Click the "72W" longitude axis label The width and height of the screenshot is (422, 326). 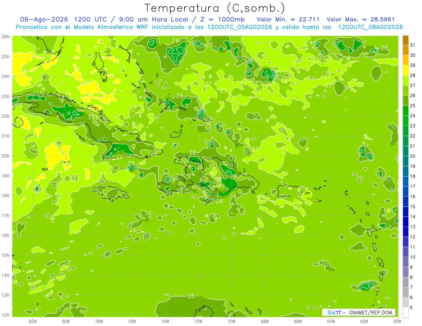[198, 321]
